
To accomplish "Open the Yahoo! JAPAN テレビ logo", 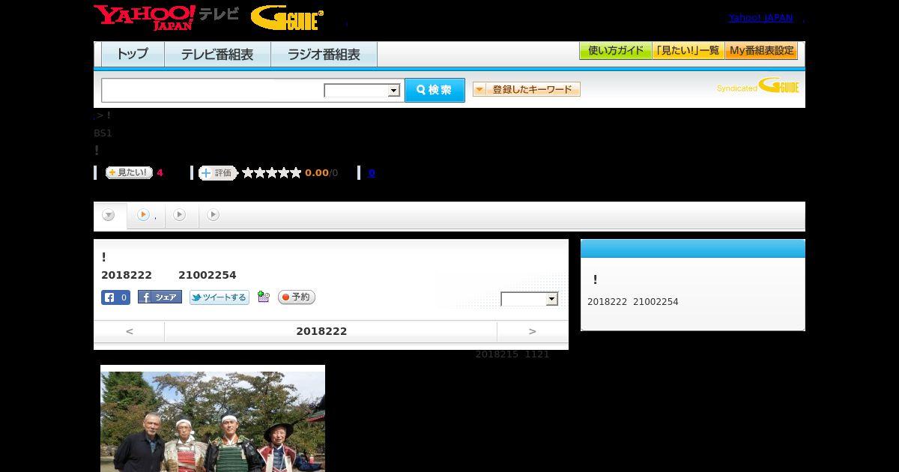I will click(x=166, y=17).
